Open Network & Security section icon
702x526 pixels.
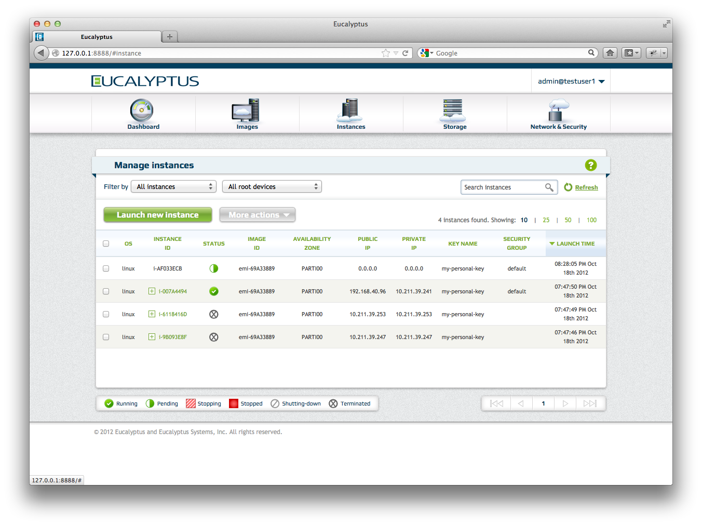(558, 110)
